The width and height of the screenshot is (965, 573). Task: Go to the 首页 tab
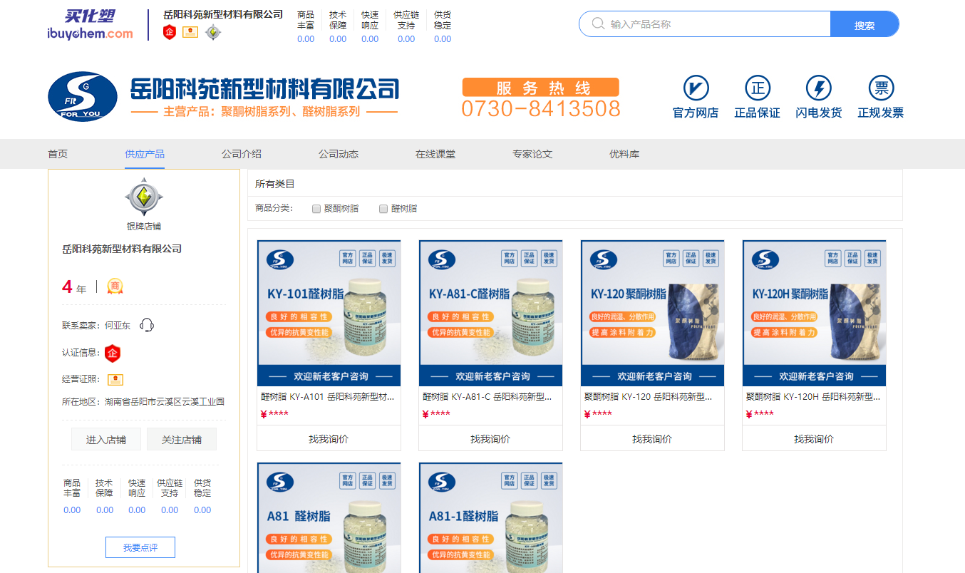click(58, 154)
